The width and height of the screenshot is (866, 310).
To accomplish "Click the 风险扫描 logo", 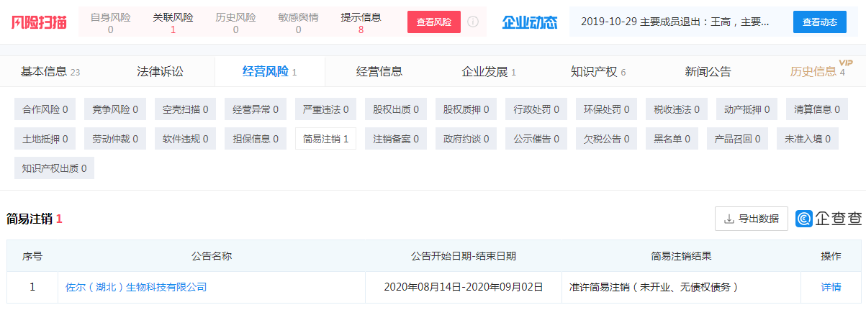I will pyautogui.click(x=39, y=22).
